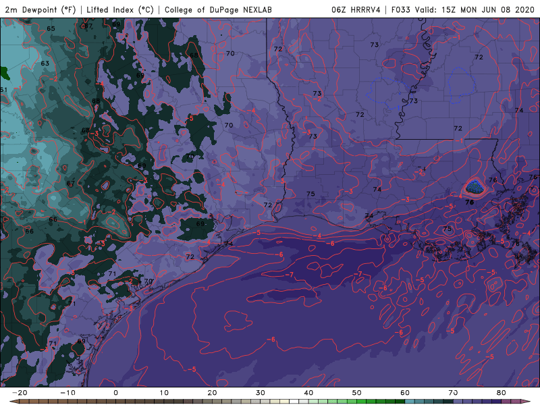Click the '50' legend tick label
The width and height of the screenshot is (540, 405).
click(x=357, y=393)
